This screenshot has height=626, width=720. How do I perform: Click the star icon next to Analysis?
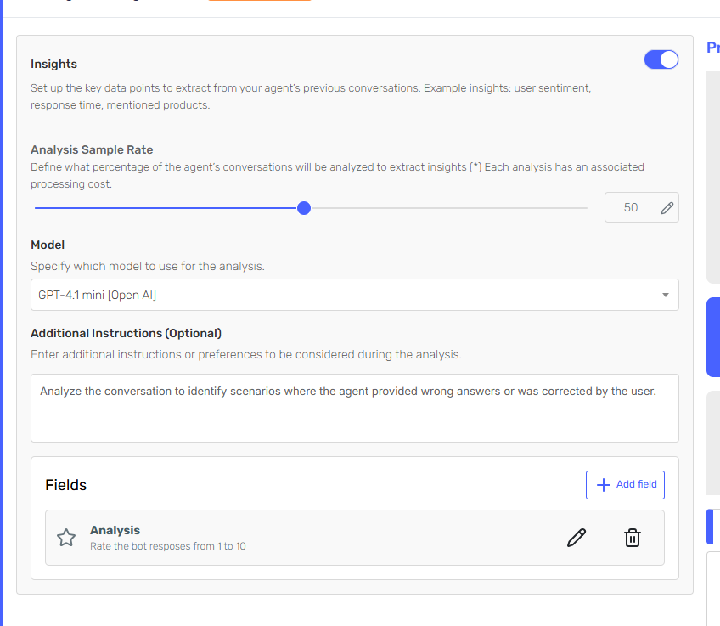[66, 537]
